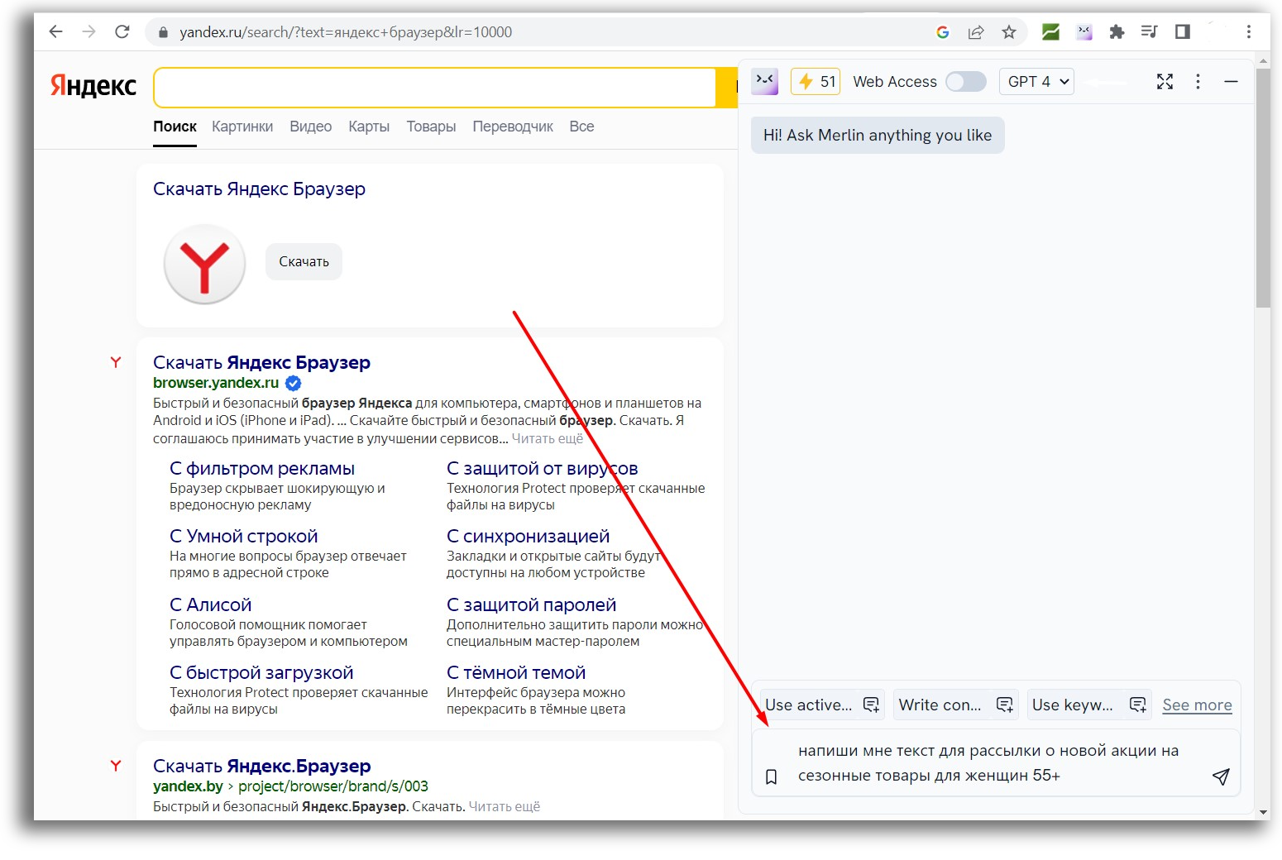1282x860 pixels.
Task: Click the yellow Yandex search button
Action: click(727, 88)
